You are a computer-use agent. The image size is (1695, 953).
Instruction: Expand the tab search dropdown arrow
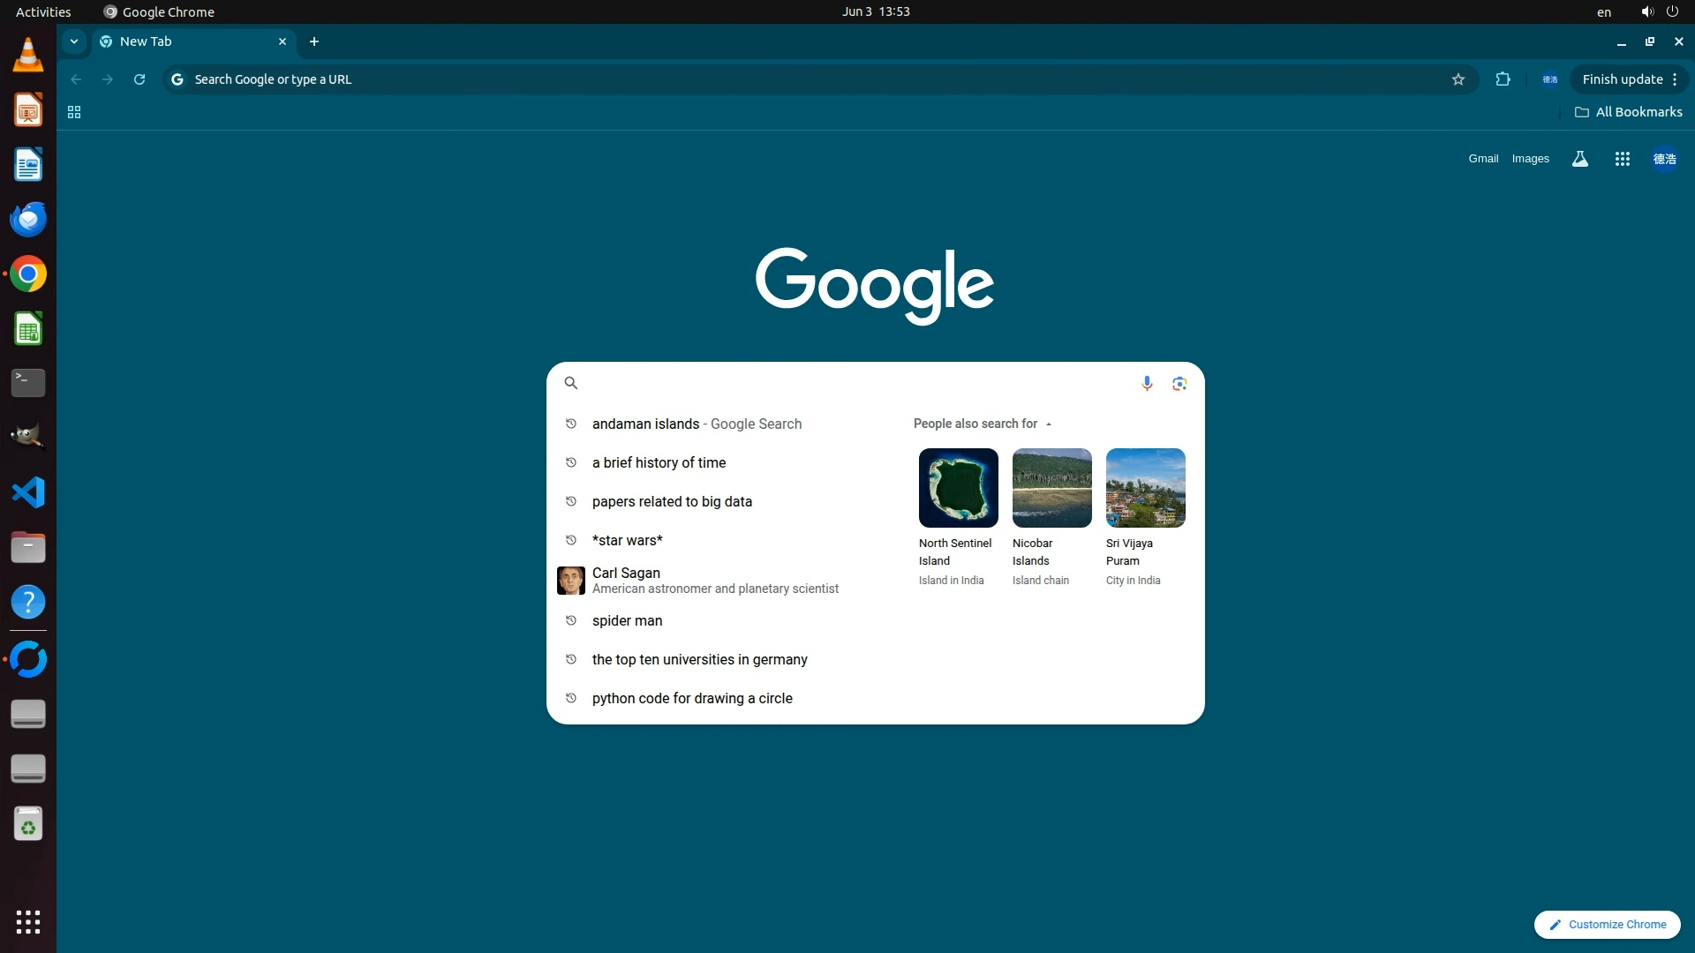pyautogui.click(x=74, y=41)
